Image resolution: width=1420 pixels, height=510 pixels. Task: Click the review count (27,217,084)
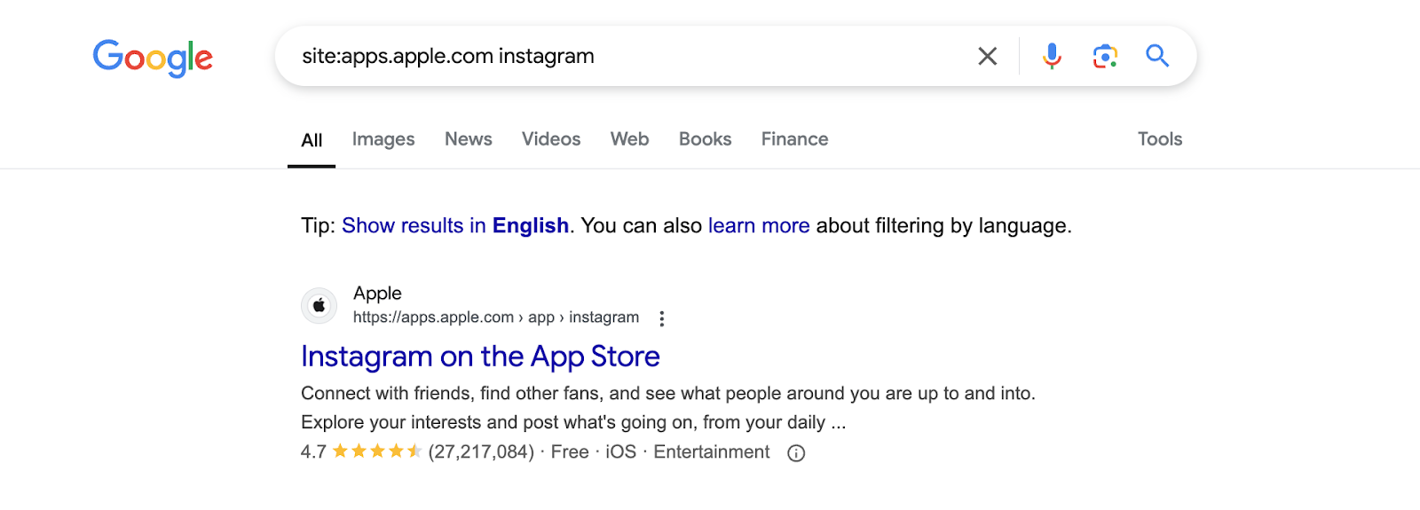pos(481,452)
